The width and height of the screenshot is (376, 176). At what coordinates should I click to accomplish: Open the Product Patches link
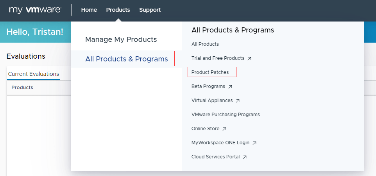(x=210, y=72)
